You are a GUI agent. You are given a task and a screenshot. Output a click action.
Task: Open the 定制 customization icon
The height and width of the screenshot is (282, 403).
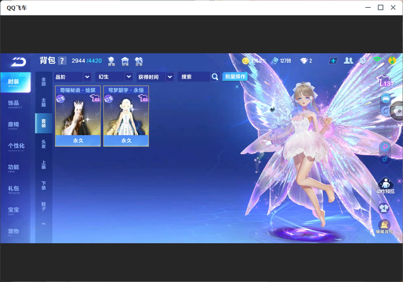coord(139,61)
